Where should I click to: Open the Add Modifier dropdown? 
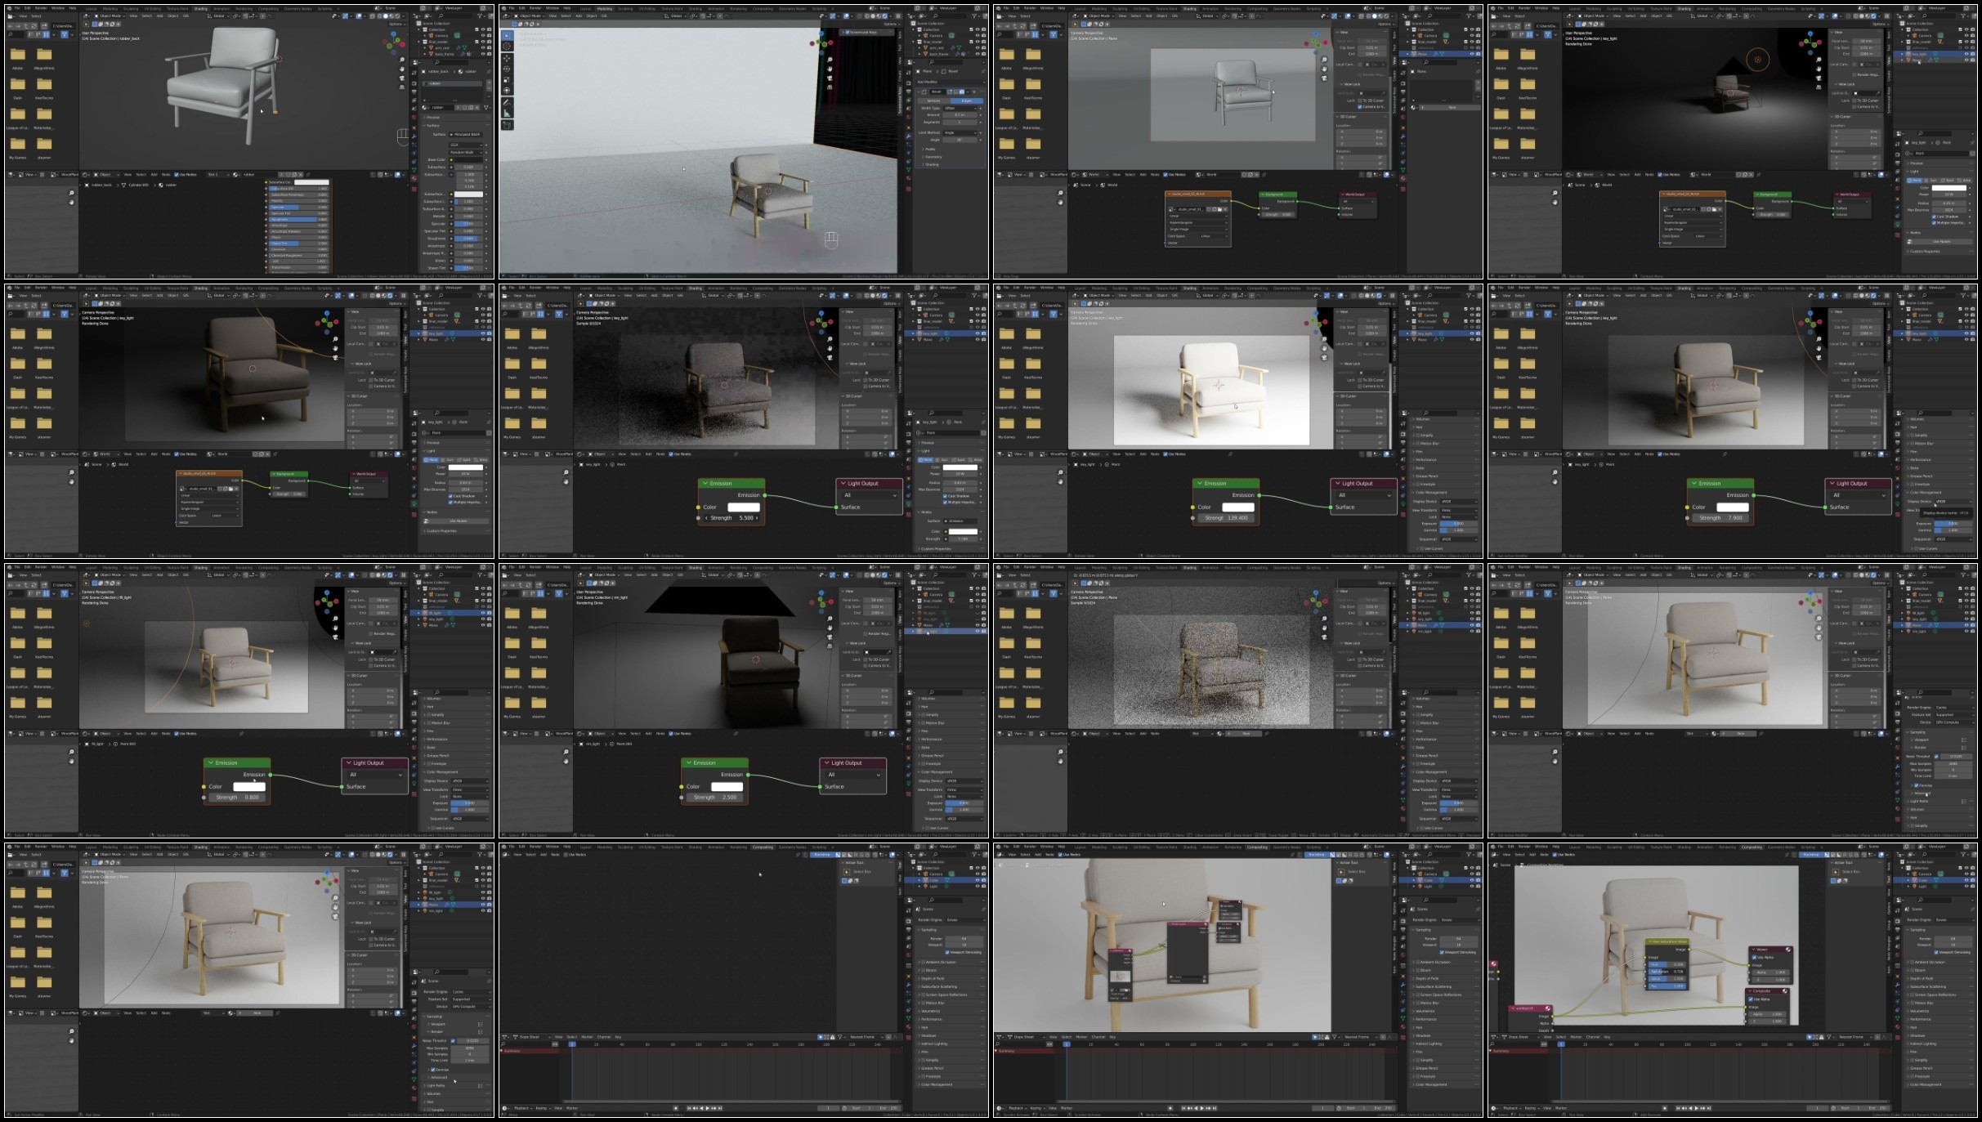pos(951,82)
